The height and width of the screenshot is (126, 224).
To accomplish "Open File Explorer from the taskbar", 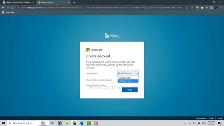I will click(x=67, y=123).
